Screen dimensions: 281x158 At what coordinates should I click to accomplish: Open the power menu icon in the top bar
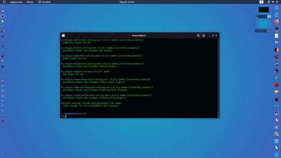[x=277, y=2]
